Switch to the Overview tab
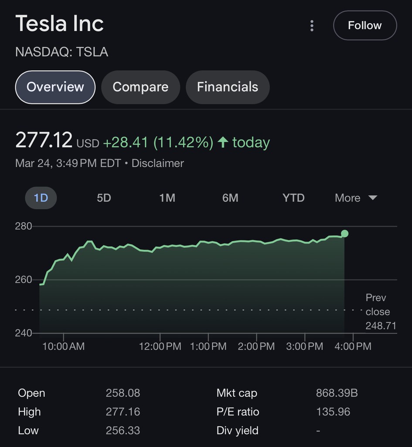 click(55, 87)
